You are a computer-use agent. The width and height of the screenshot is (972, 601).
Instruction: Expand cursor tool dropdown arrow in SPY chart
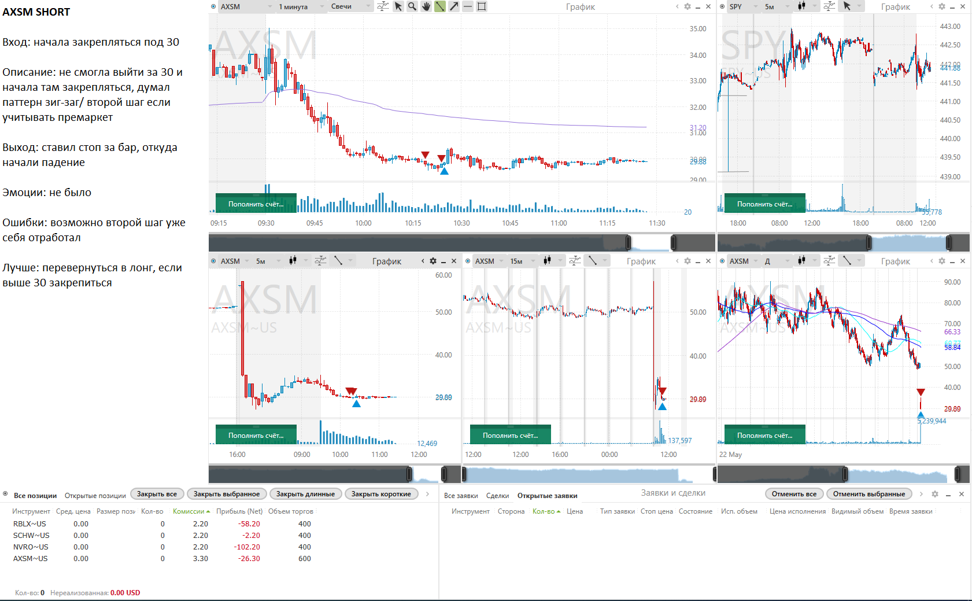tap(859, 6)
